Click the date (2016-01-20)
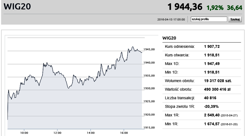The image size is (248, 136). pyautogui.click(x=229, y=124)
